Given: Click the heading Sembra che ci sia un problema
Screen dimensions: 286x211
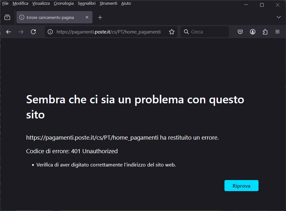Looking at the screenshot, I should tap(135, 107).
